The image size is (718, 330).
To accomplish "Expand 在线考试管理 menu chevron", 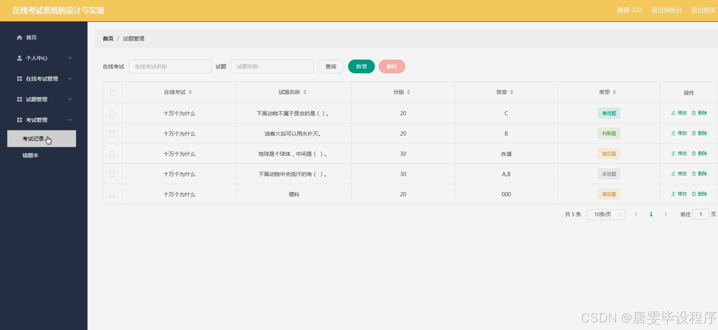I will 70,78.
